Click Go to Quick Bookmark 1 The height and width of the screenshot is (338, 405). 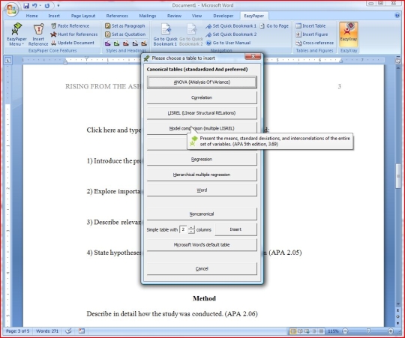[165, 34]
